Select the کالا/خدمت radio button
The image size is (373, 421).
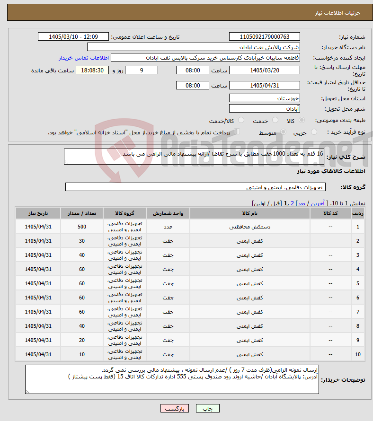tap(241, 120)
